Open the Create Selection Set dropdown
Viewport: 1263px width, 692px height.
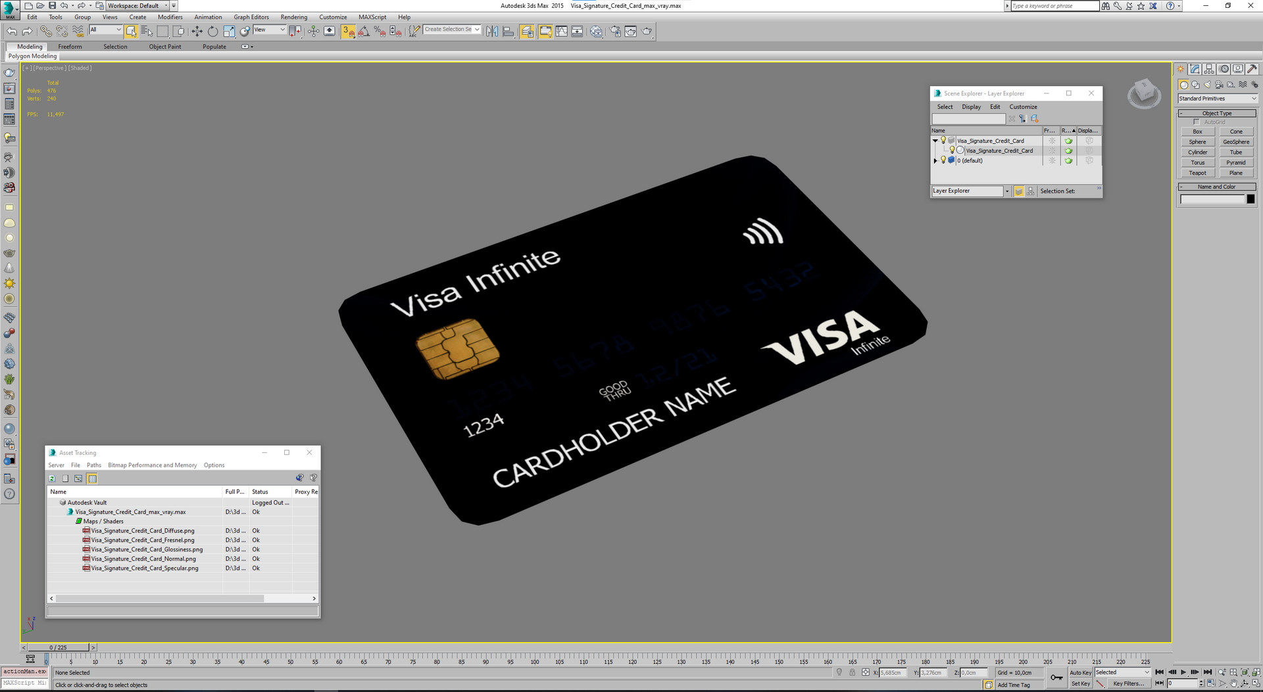coord(452,30)
